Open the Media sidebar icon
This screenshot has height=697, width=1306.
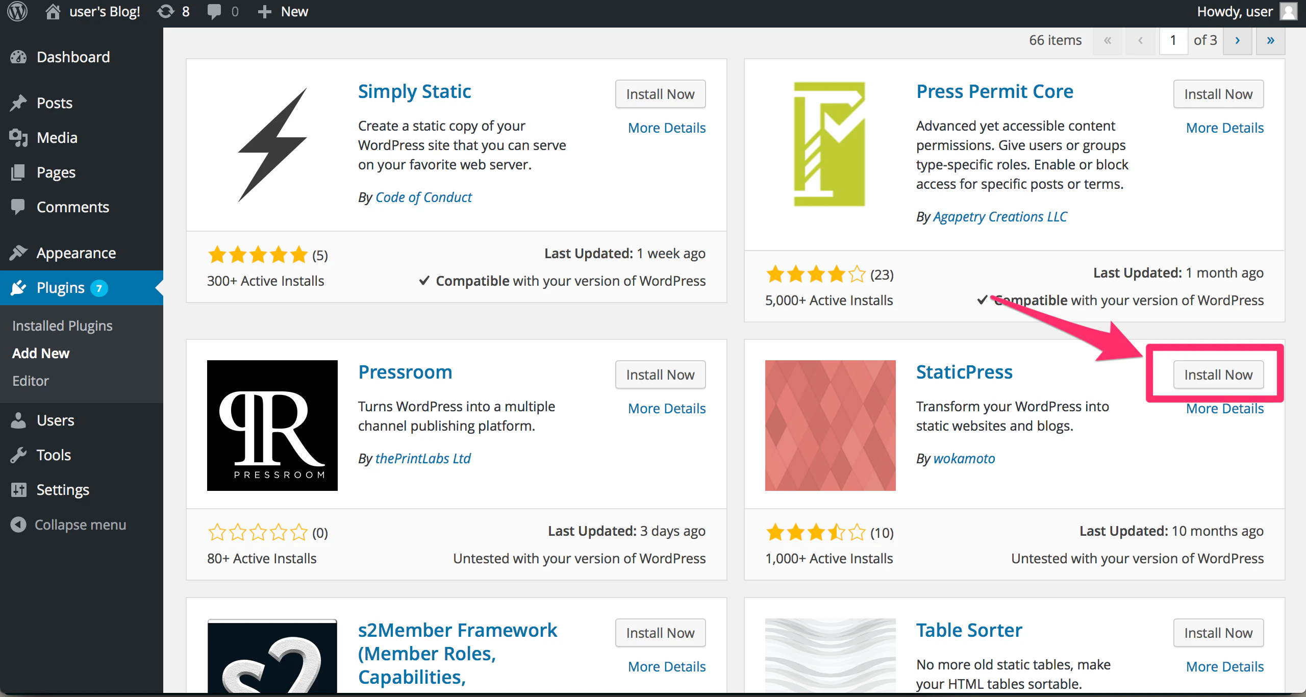(18, 137)
